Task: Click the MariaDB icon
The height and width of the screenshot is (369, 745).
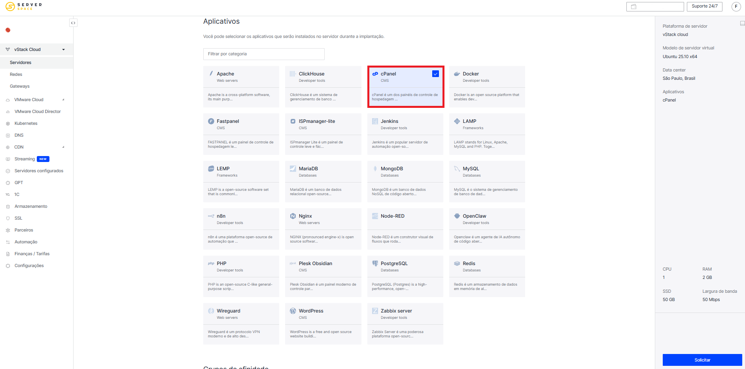Action: pos(293,168)
